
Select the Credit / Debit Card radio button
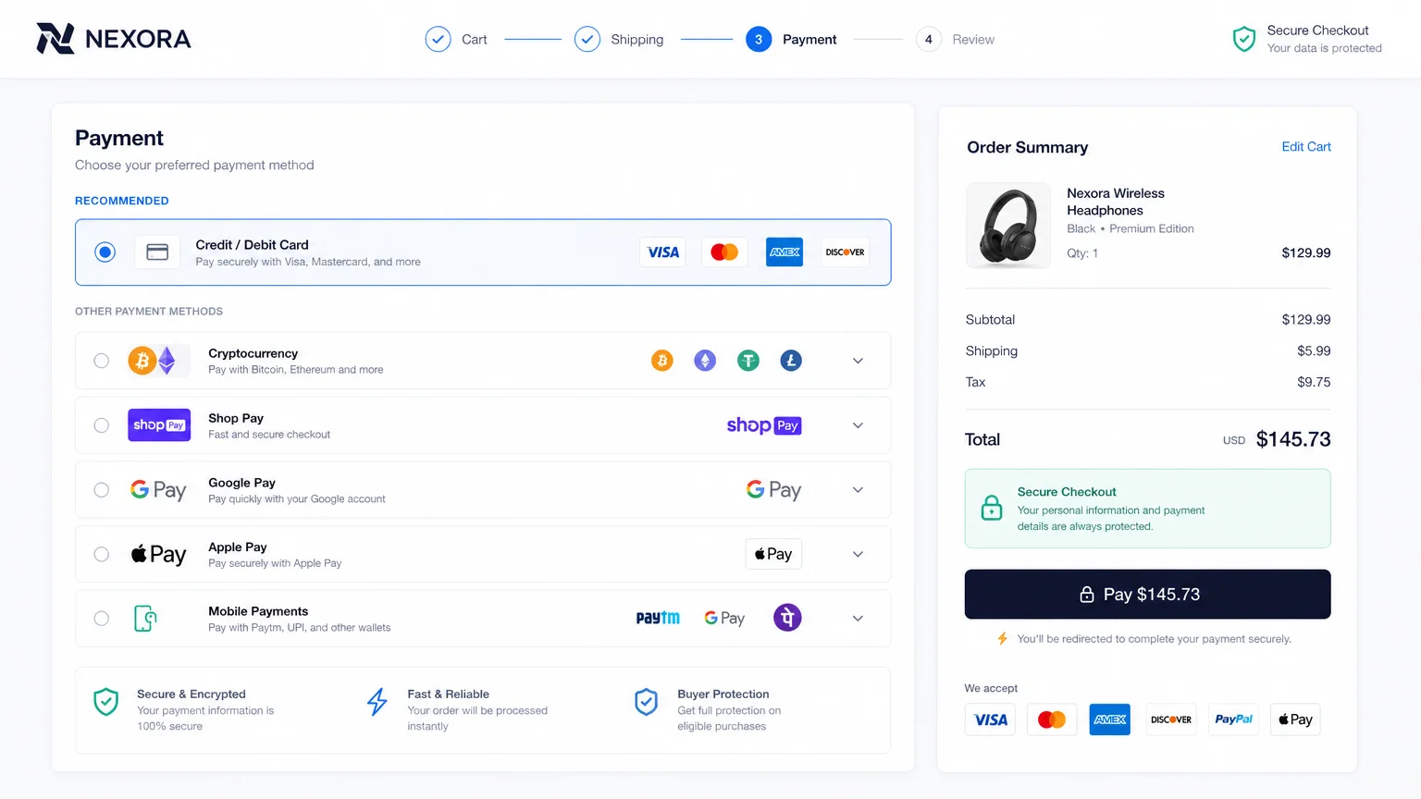(x=105, y=252)
